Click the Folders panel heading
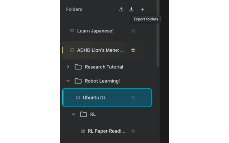Image resolution: width=229 pixels, height=143 pixels. click(x=74, y=9)
